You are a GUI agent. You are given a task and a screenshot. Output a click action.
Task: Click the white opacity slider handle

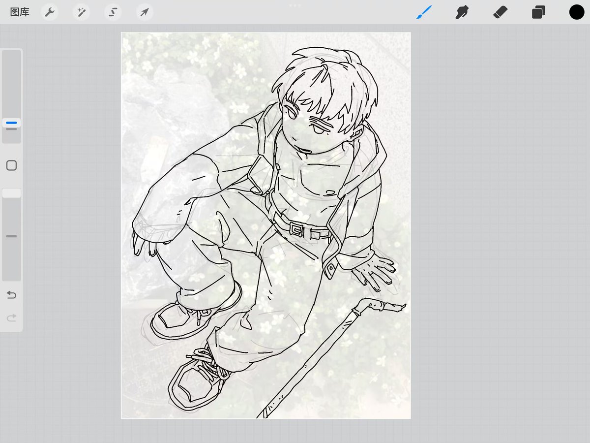pos(11,193)
